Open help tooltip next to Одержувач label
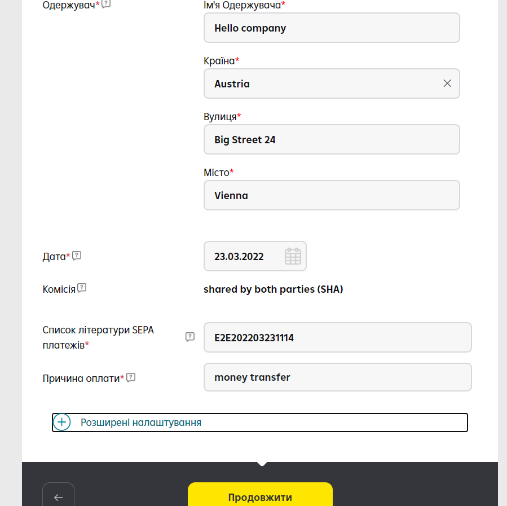Screen dimensions: 507x506 coord(106,3)
